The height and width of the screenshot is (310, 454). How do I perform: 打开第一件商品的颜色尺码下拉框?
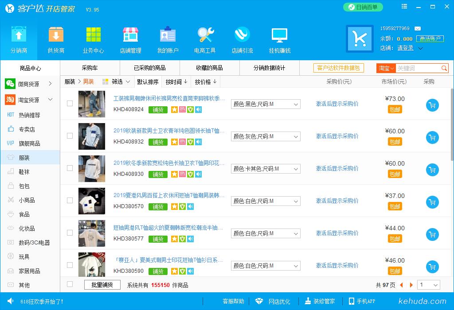click(265, 104)
